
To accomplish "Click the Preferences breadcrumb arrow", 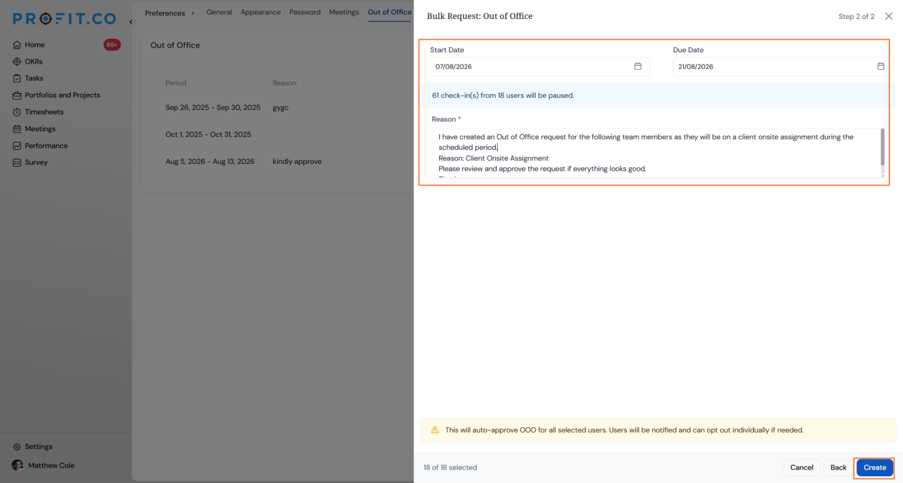I will [193, 13].
